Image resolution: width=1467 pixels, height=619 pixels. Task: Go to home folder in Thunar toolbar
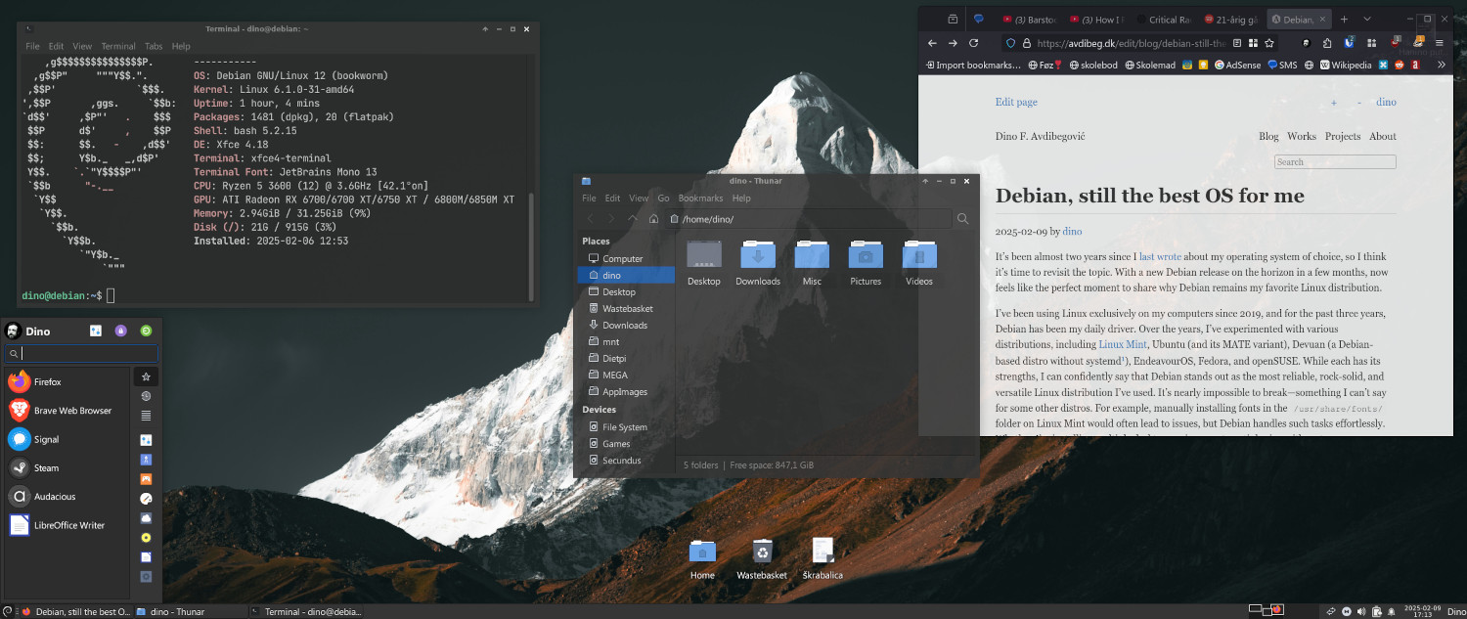(653, 219)
